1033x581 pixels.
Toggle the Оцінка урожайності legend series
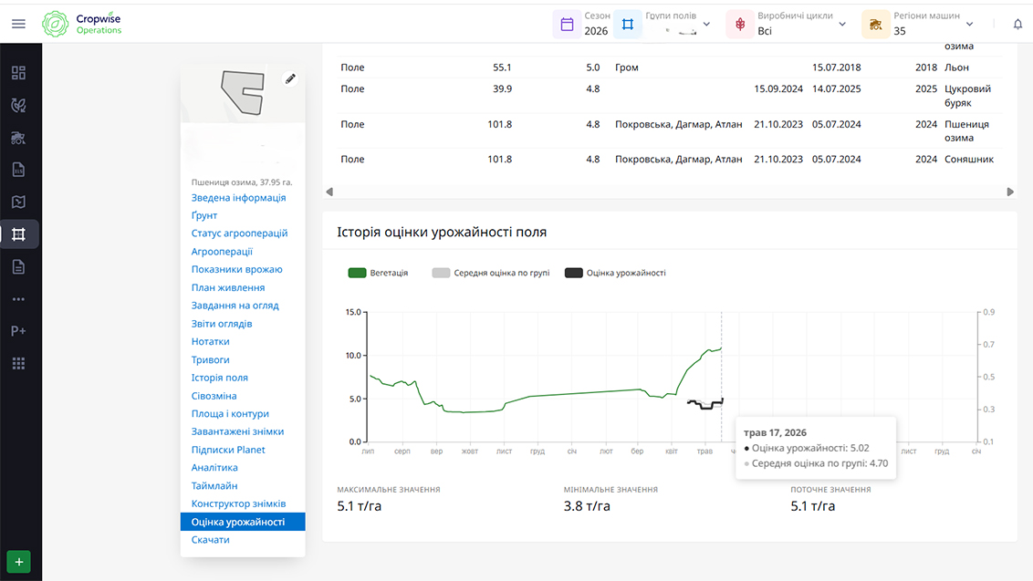615,273
